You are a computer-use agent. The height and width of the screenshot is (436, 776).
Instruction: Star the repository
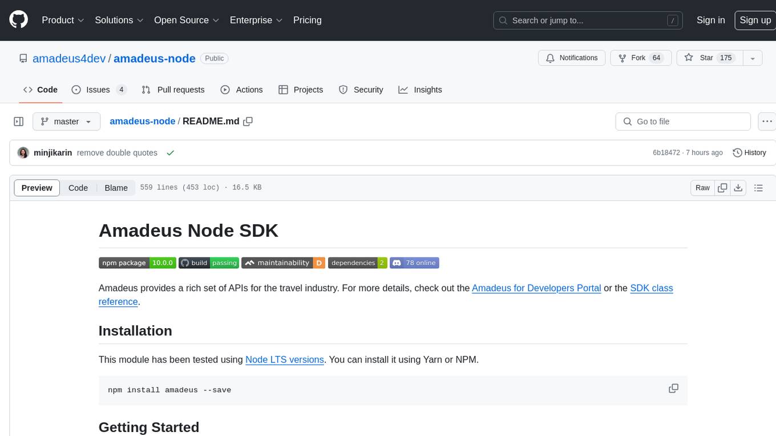(x=709, y=58)
